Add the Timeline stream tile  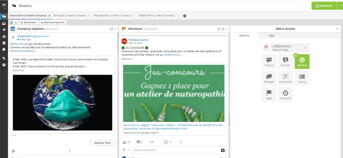[269, 62]
